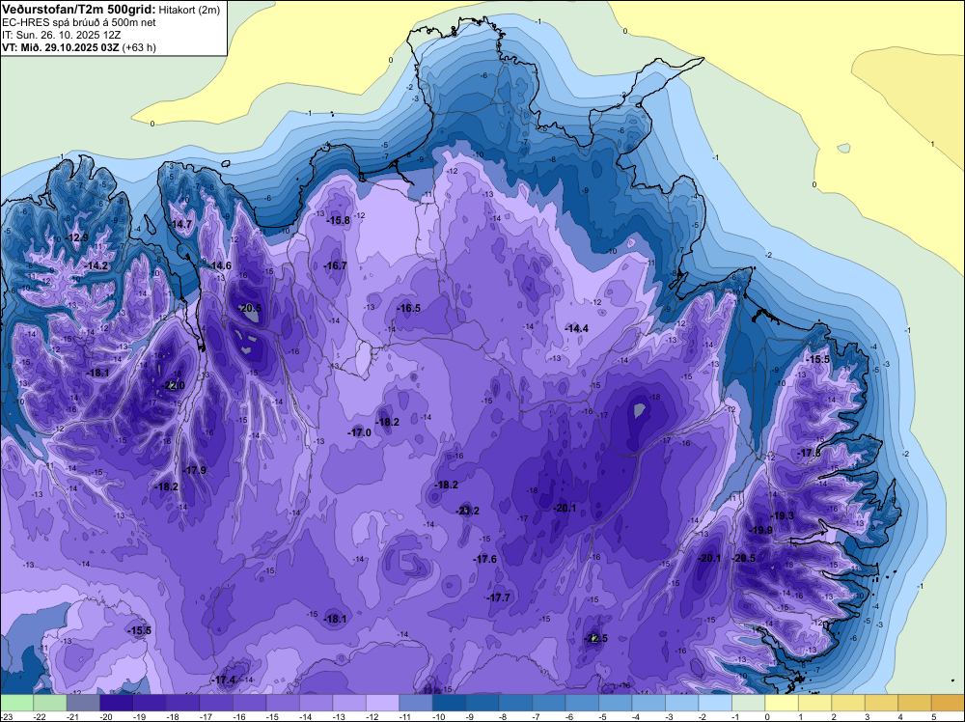The width and height of the screenshot is (965, 722).
Task: Select the darkest purple legend swatch at -20
Action: [x=117, y=703]
